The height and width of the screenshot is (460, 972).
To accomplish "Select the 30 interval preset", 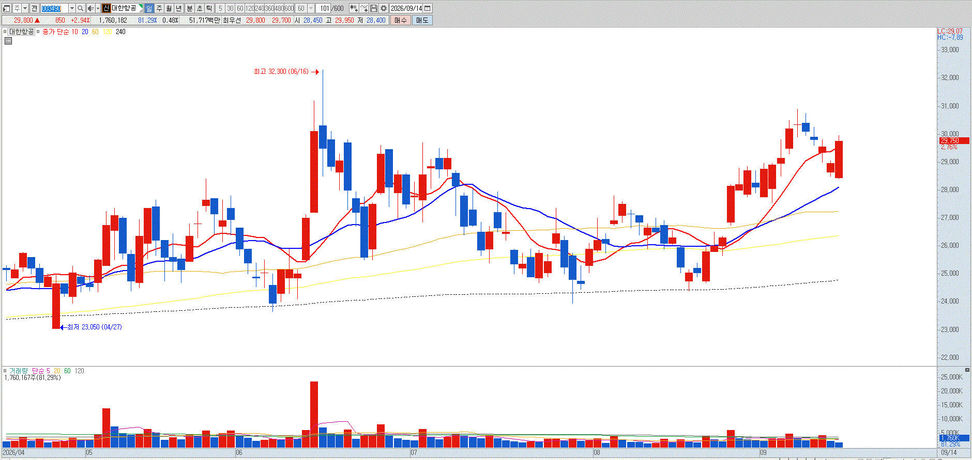I will (230, 8).
